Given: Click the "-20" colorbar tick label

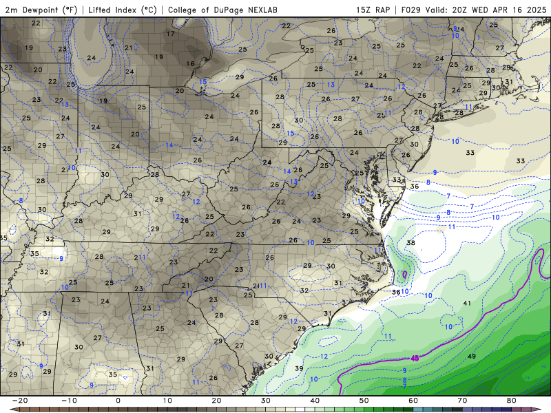Looking at the screenshot, I should coord(20,401).
